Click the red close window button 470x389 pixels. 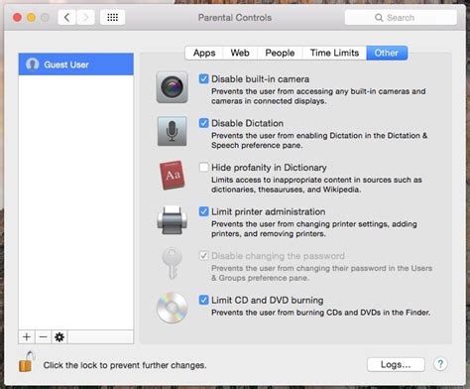(17, 17)
